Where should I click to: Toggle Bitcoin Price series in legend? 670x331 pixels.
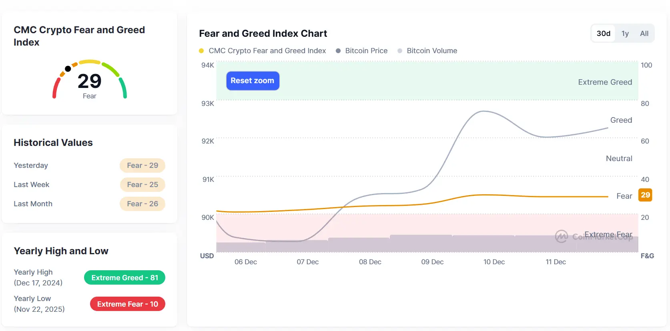(x=362, y=51)
